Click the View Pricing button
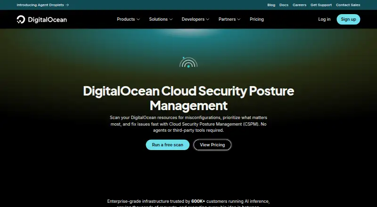The width and height of the screenshot is (377, 207). pyautogui.click(x=213, y=145)
